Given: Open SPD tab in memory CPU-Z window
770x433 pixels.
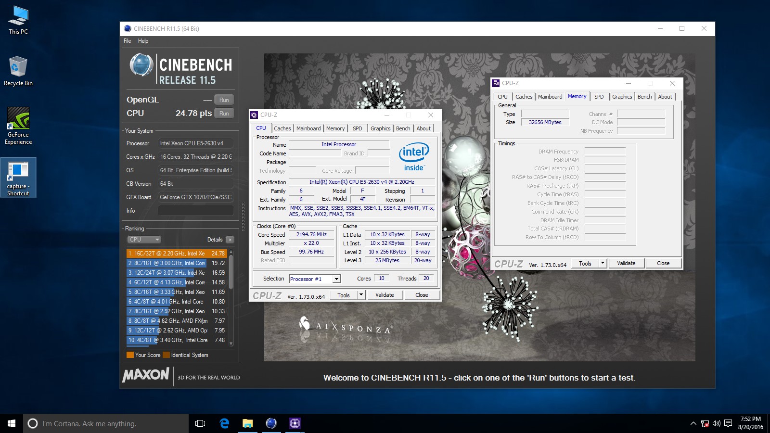Looking at the screenshot, I should click(599, 97).
